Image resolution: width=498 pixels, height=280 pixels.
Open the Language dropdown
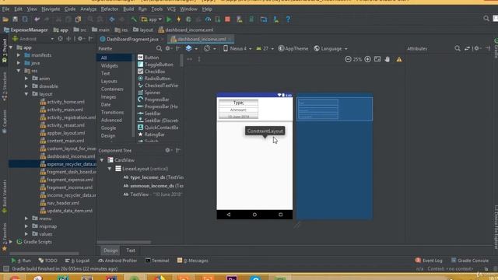pyautogui.click(x=331, y=48)
